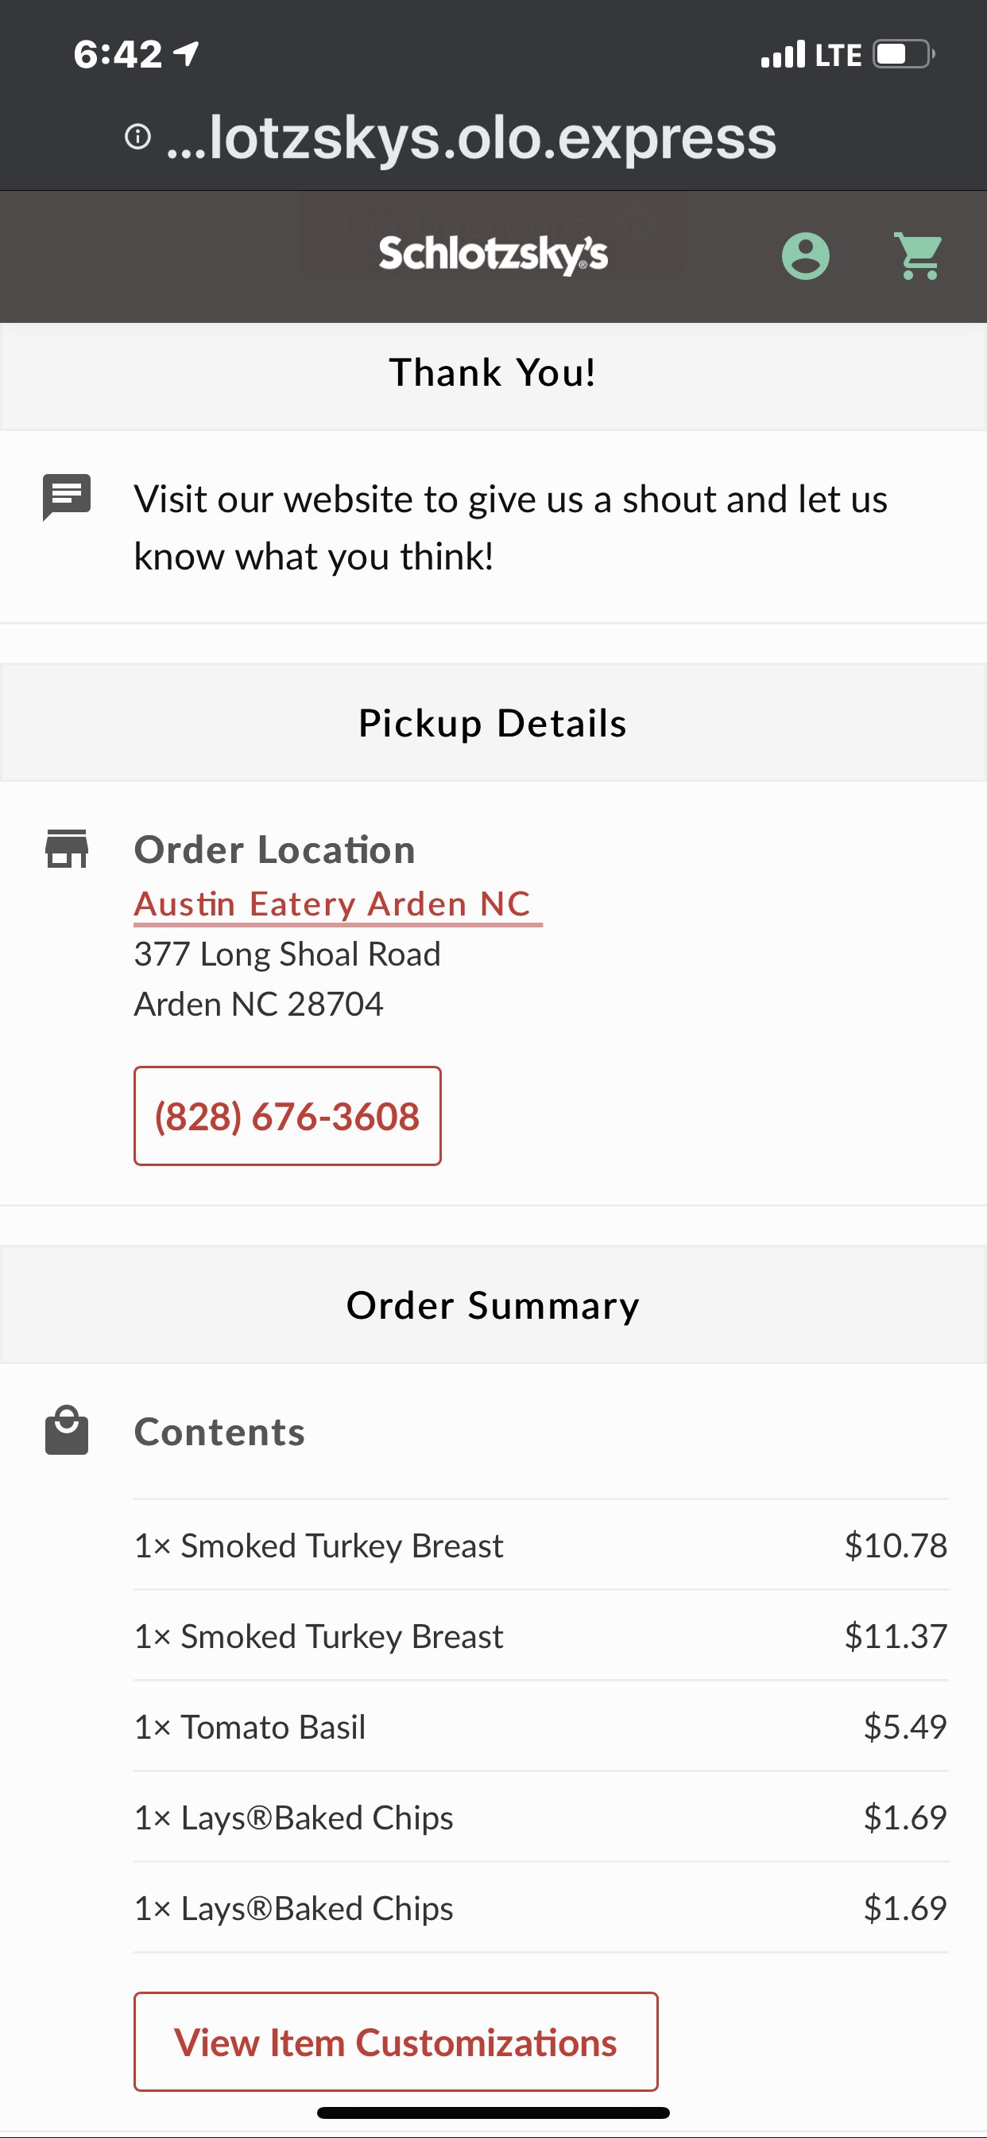
Task: Tap the olo.express URL address bar
Action: point(470,137)
